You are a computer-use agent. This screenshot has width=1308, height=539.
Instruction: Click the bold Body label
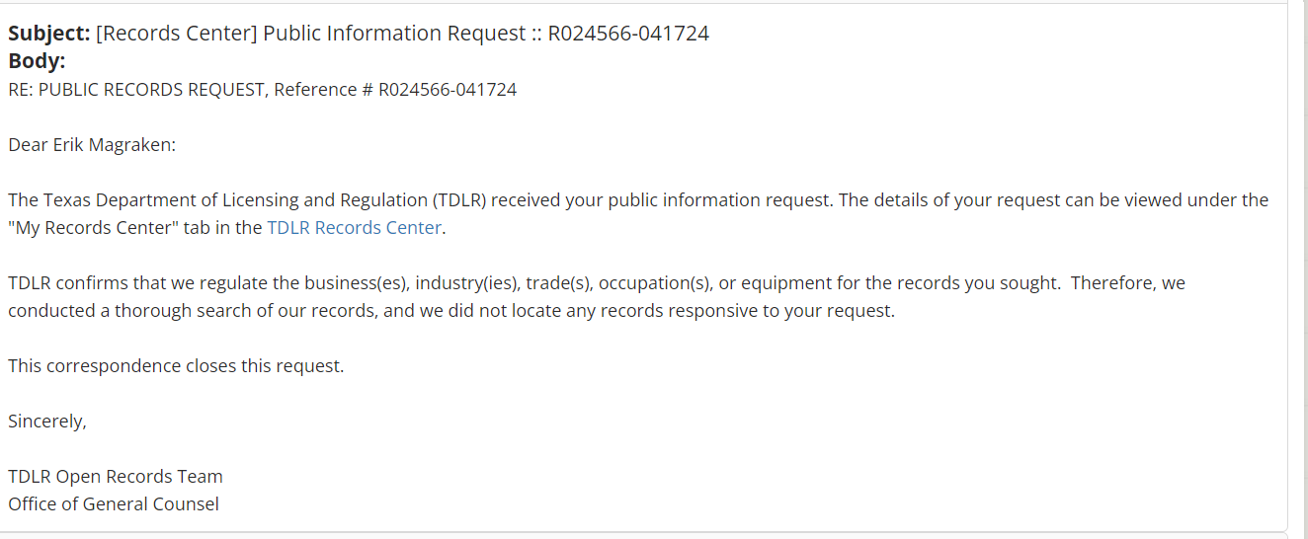tap(37, 61)
